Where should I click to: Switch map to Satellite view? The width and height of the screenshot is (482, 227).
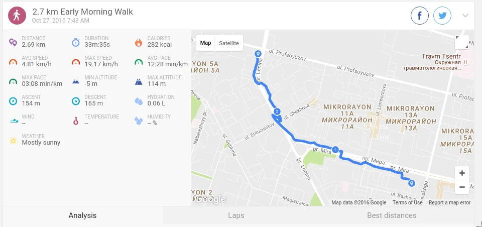coord(229,43)
